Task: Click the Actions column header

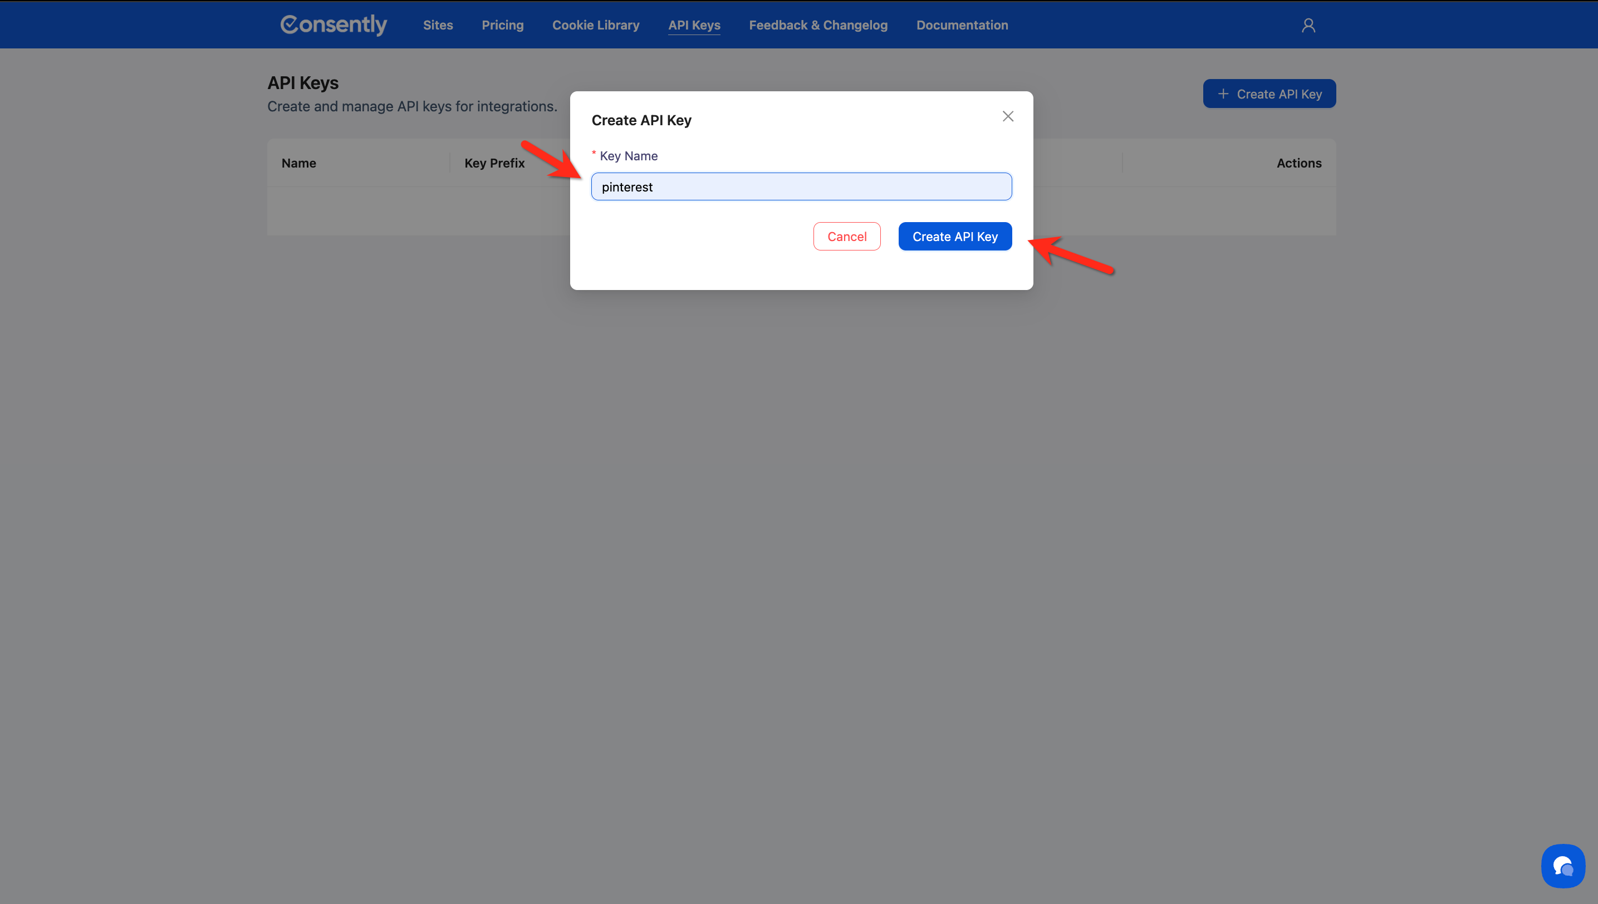Action: point(1298,163)
